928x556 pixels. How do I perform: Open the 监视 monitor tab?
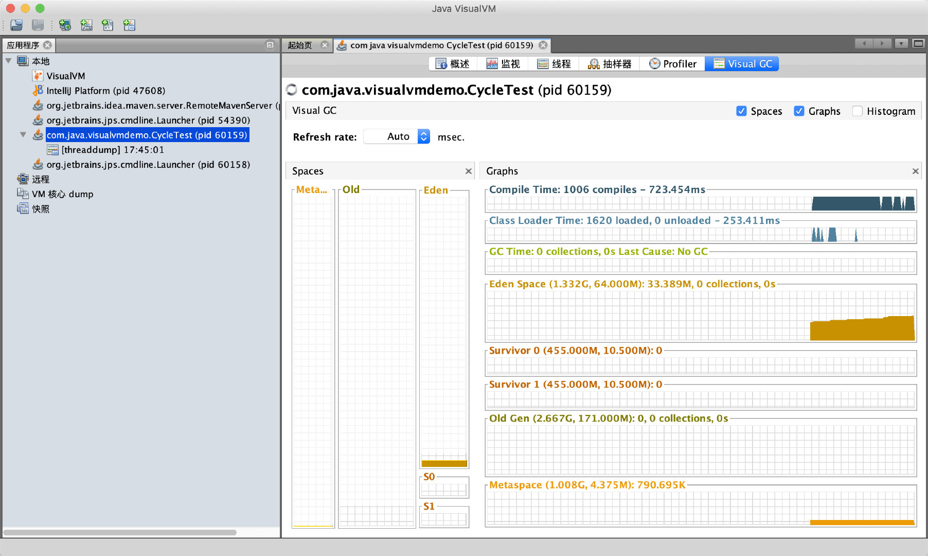[503, 64]
